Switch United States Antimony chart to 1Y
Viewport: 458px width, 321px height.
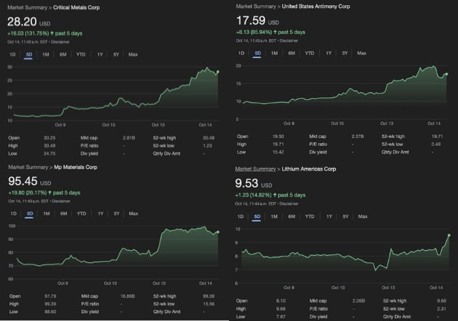tap(329, 53)
